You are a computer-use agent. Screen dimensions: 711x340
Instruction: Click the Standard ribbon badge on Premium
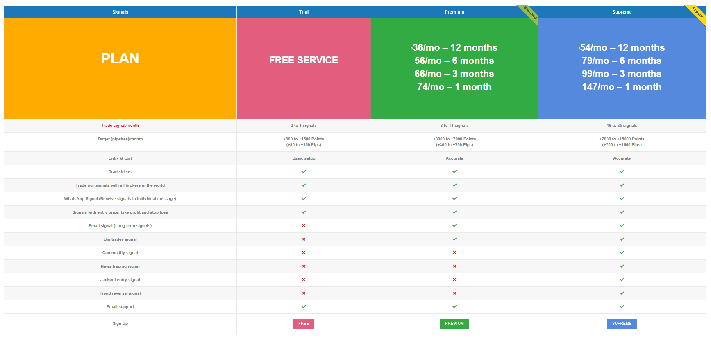click(x=530, y=13)
